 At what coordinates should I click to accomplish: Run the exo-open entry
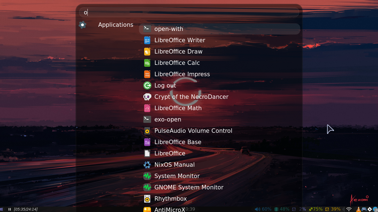pyautogui.click(x=219, y=120)
